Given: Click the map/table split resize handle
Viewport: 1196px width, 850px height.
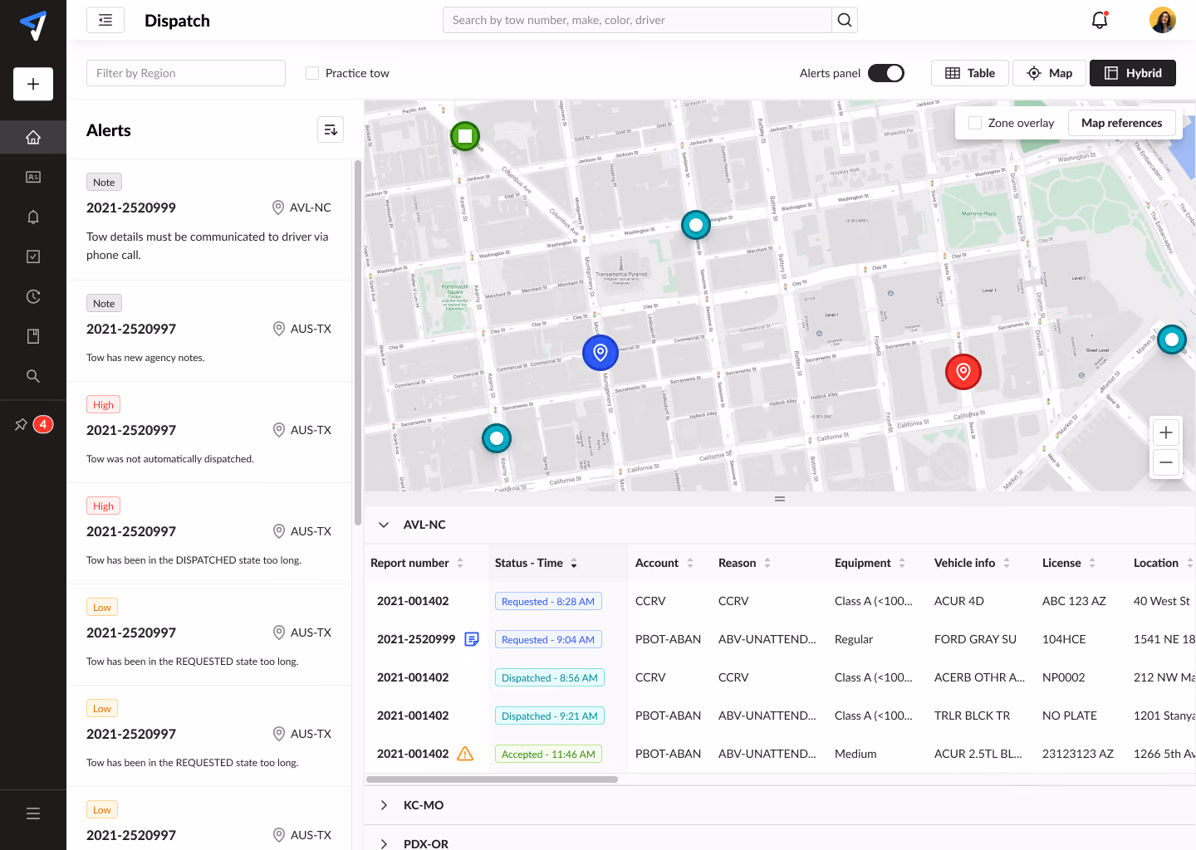Looking at the screenshot, I should click(780, 499).
